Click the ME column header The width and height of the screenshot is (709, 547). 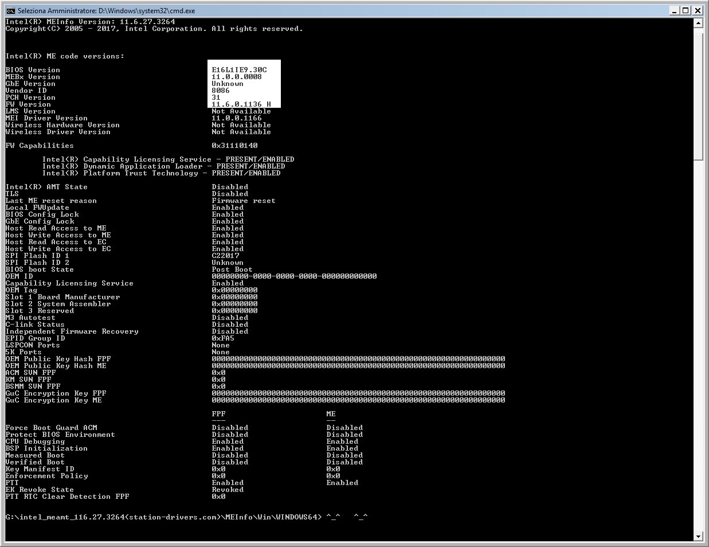[x=331, y=414]
